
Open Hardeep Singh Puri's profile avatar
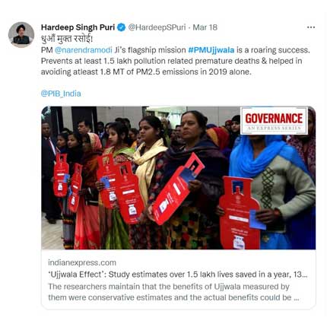coord(21,34)
